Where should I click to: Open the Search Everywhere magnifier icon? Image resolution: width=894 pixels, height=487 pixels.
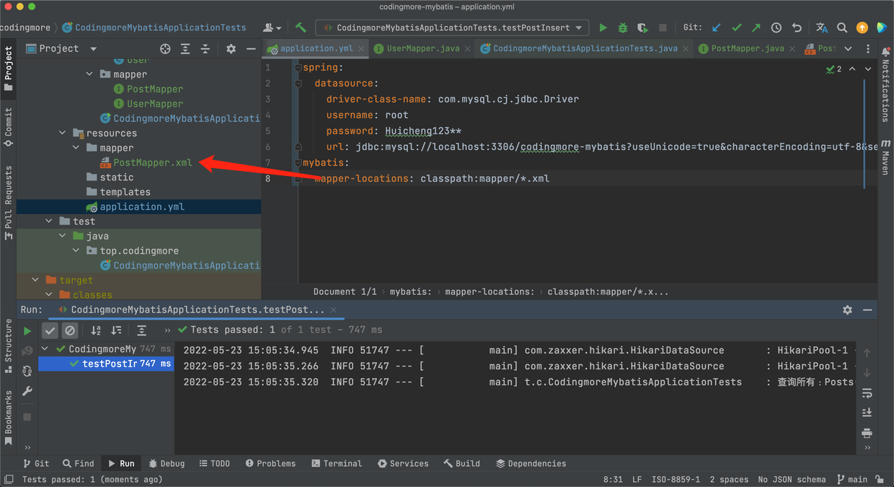tap(841, 27)
